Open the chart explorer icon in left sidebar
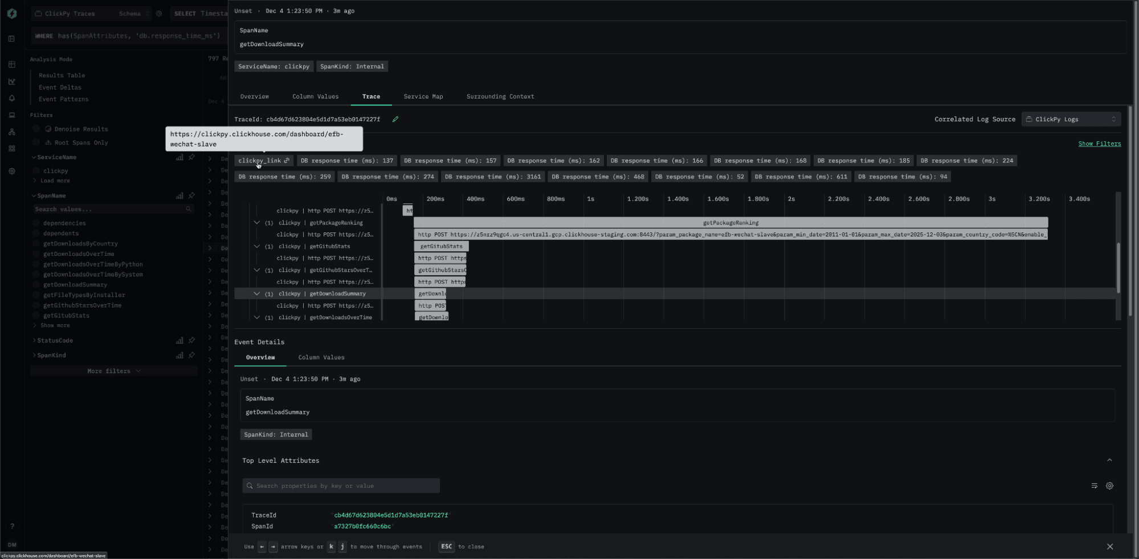Screen dimensions: 1139x559 11,81
